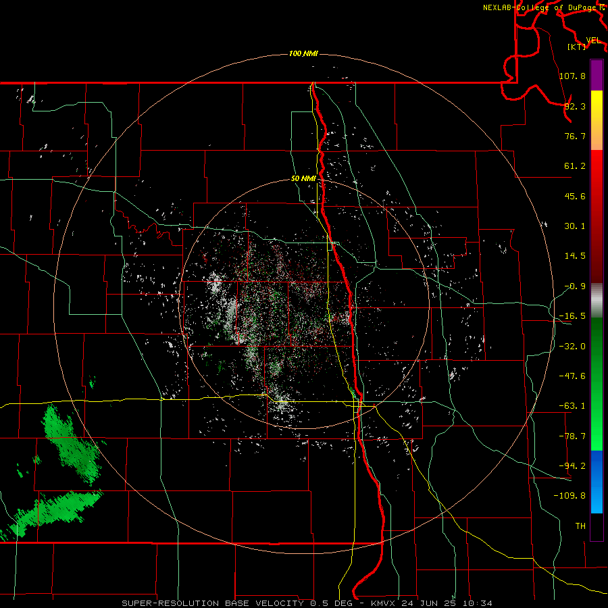This screenshot has width=608, height=608.
Task: Click the 24 JUN 25 10:34 timestamp
Action: click(x=446, y=603)
